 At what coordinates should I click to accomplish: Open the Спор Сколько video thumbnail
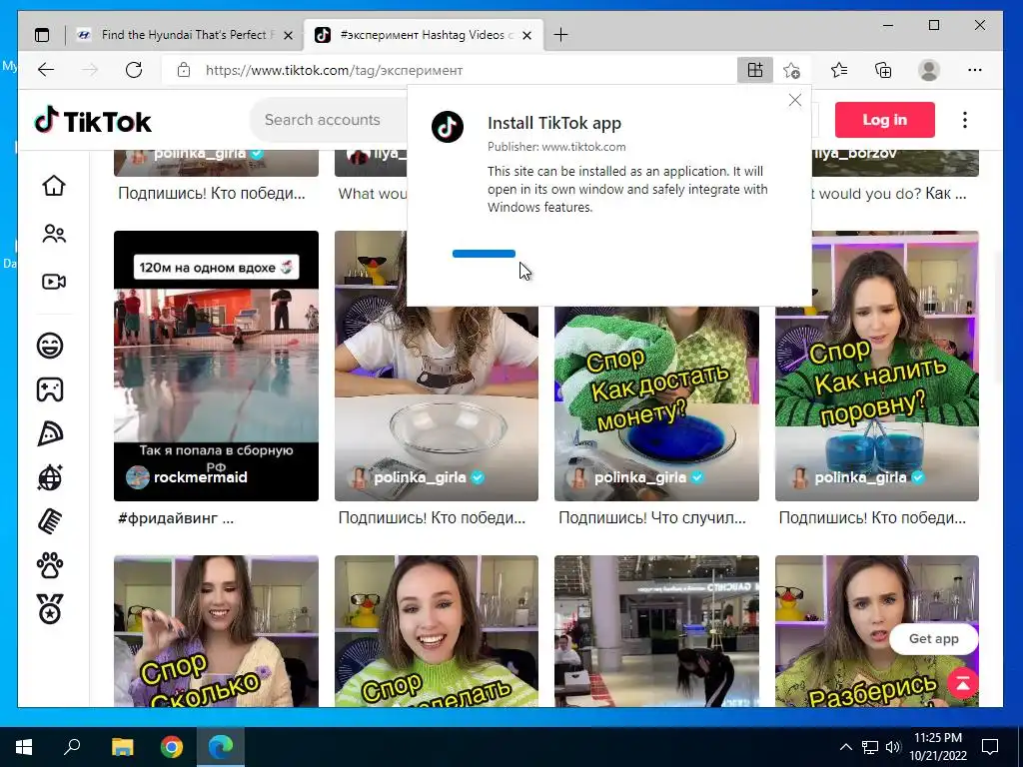point(216,631)
